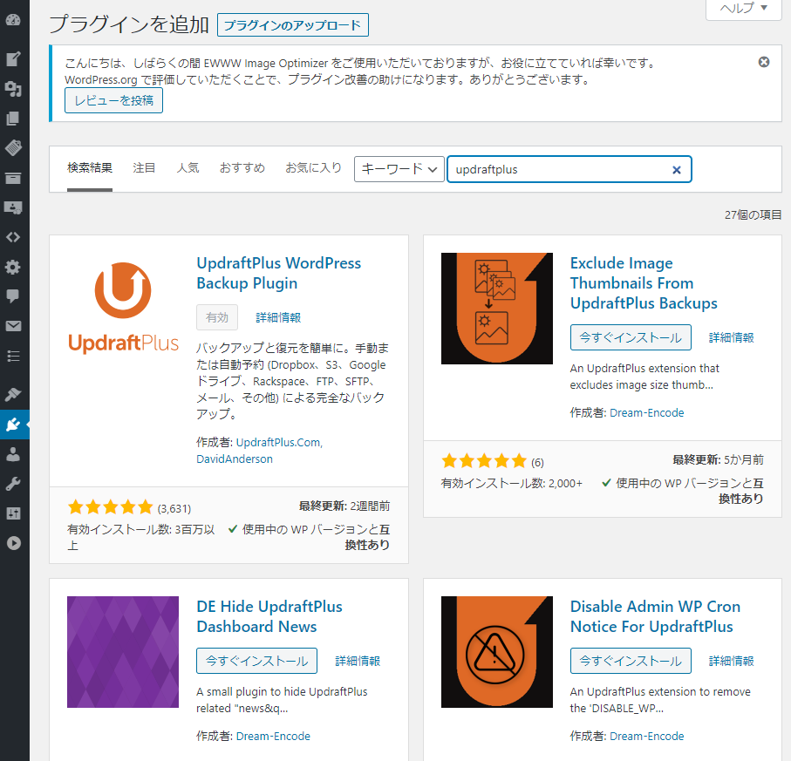Click the clipboard icon in the sidebar
This screenshot has width=791, height=761.
coord(13,148)
